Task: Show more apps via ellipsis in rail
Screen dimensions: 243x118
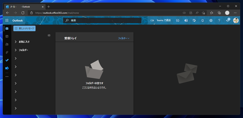Action: coord(7,77)
